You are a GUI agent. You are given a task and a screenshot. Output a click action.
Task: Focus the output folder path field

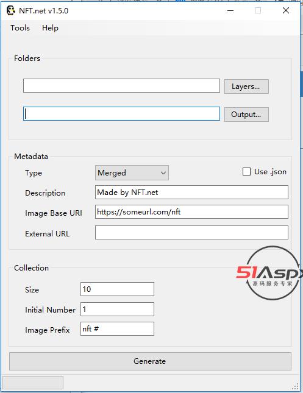click(122, 114)
